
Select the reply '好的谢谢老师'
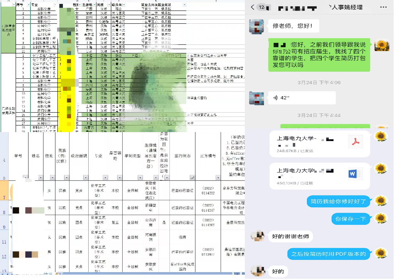pos(291,237)
